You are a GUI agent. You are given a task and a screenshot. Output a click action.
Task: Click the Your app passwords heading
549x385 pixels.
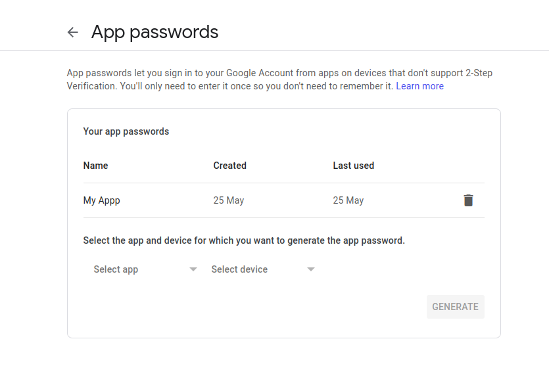[126, 131]
